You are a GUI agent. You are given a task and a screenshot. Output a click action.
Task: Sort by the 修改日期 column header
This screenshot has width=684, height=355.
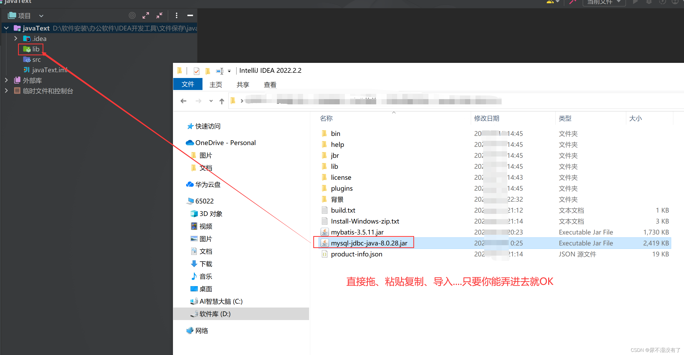[486, 118]
